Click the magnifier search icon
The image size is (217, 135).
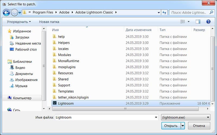click(x=211, y=12)
